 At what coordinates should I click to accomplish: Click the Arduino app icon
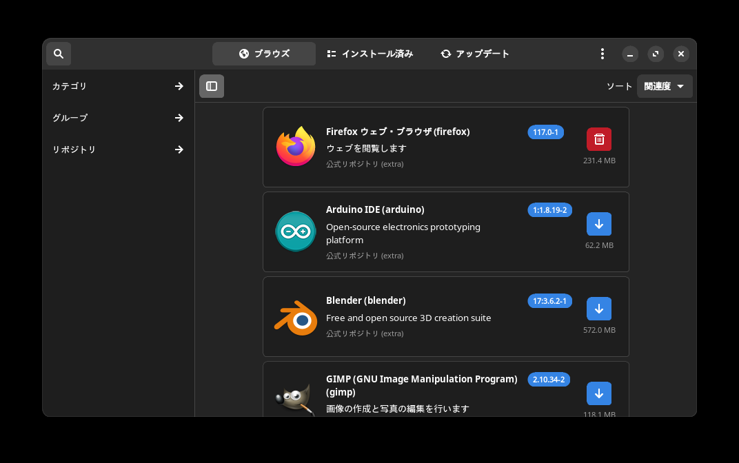(x=296, y=231)
